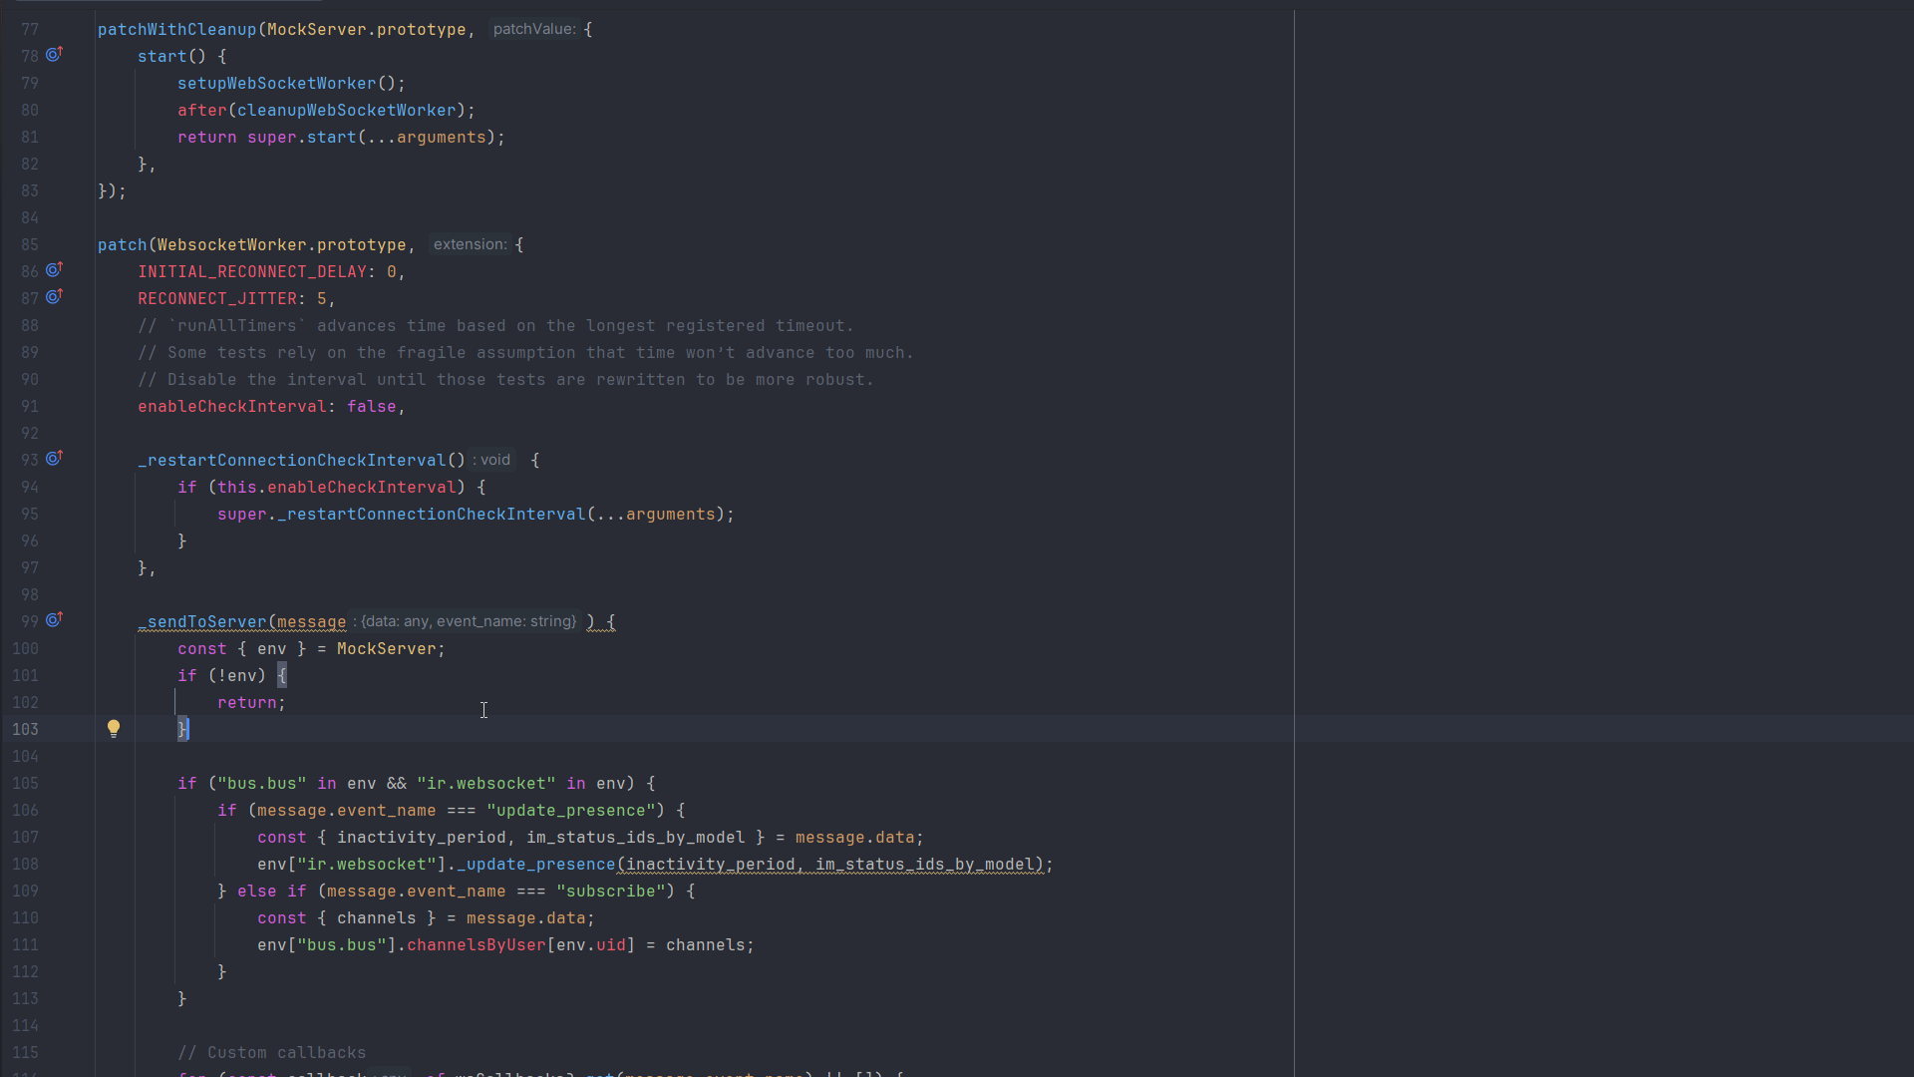1914x1077 pixels.
Task: Click the setupWebSocketWorker function call
Action: coord(277,84)
